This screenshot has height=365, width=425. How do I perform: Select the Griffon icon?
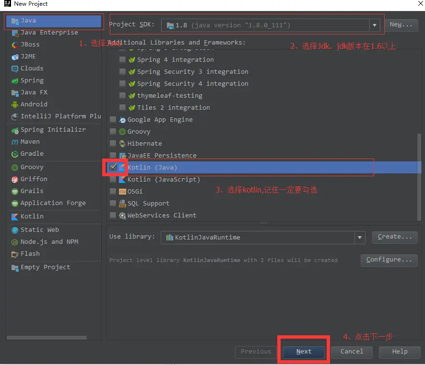point(15,179)
